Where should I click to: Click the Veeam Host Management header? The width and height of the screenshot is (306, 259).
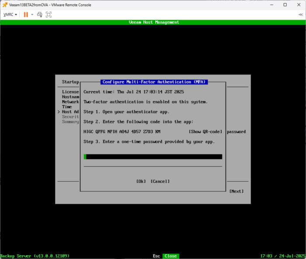coord(154,22)
